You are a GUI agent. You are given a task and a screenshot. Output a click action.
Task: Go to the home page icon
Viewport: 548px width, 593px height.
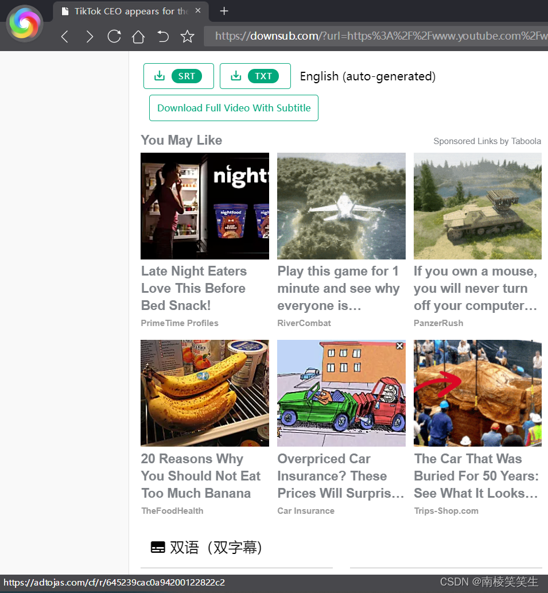138,37
